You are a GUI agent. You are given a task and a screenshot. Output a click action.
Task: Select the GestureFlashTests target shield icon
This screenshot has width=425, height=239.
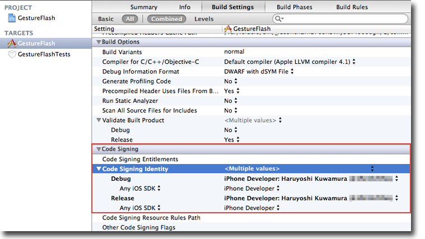pos(12,54)
